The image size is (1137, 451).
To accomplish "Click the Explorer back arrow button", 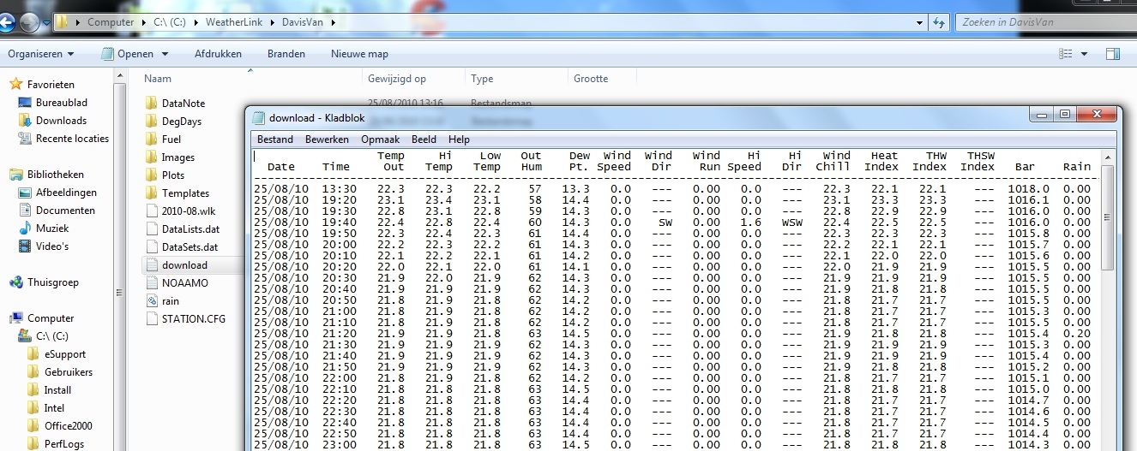I will (x=8, y=23).
